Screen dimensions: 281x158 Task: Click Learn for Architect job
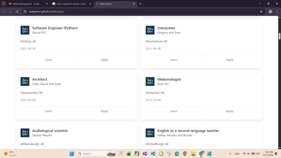pyautogui.click(x=48, y=111)
